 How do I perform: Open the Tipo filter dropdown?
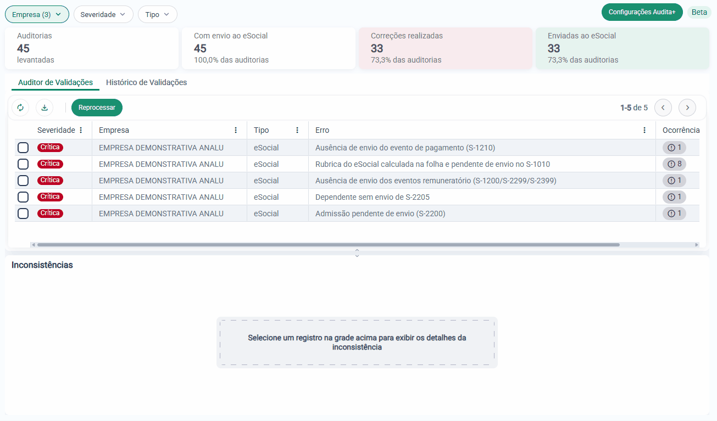click(x=158, y=14)
